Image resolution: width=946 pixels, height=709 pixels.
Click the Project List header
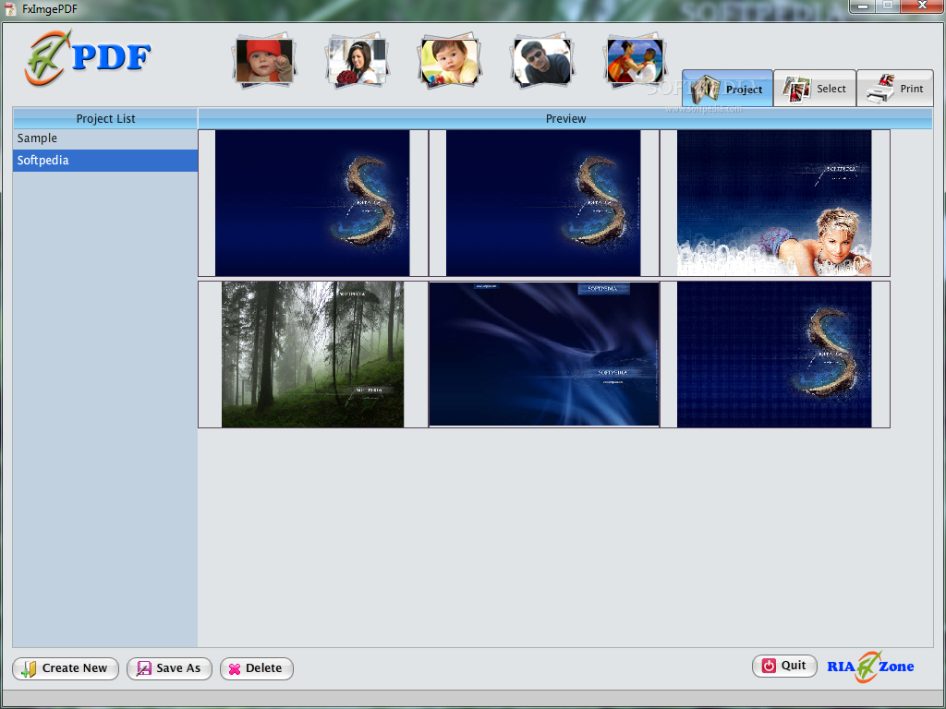(x=105, y=119)
